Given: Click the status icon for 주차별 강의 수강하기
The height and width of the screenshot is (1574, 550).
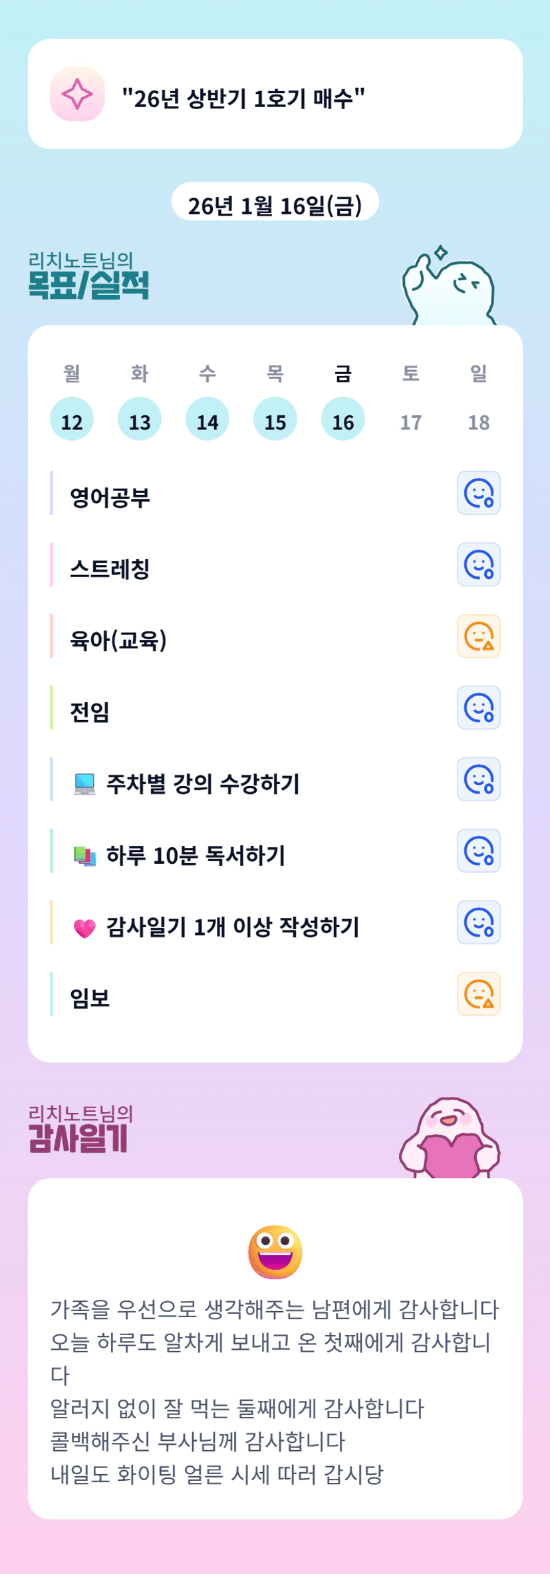Looking at the screenshot, I should pyautogui.click(x=478, y=779).
